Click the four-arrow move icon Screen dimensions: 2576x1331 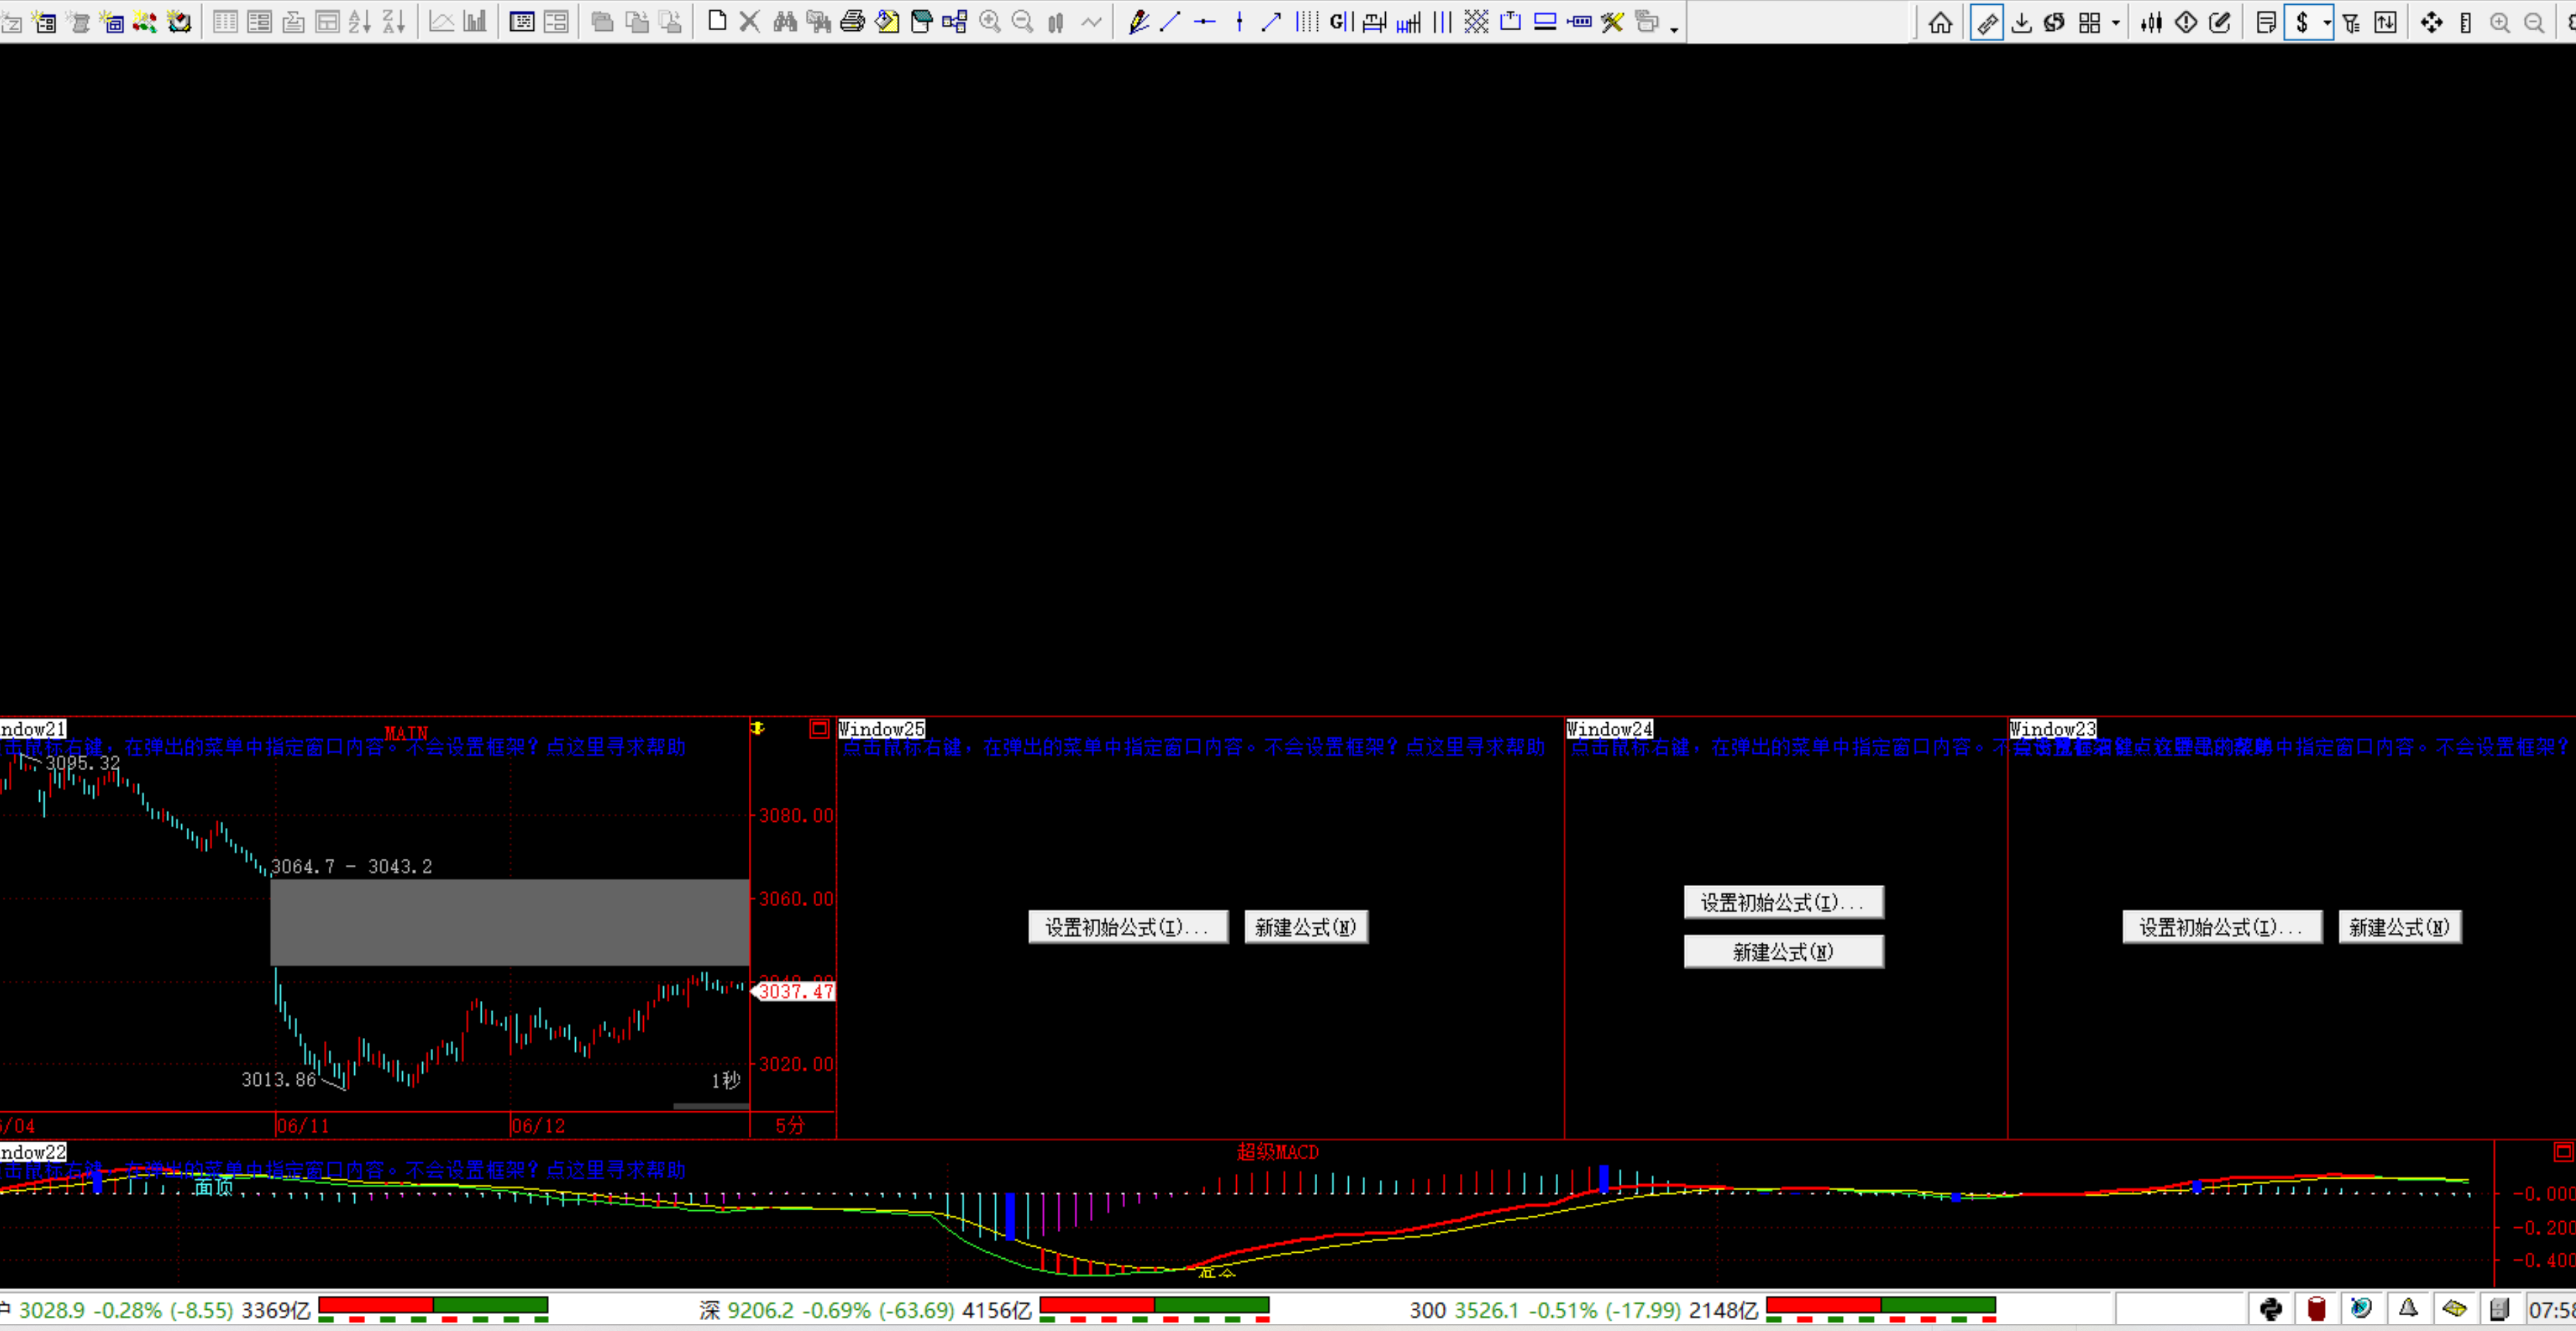(2431, 23)
